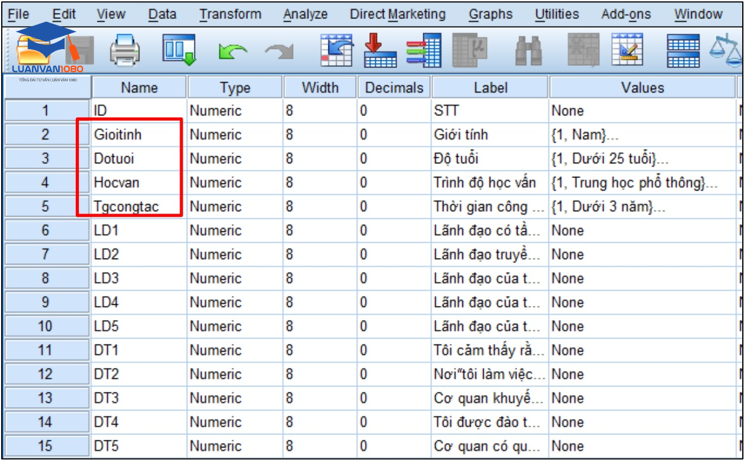Select the Gioitinh variable name cell
The width and height of the screenshot is (744, 461).
point(139,135)
